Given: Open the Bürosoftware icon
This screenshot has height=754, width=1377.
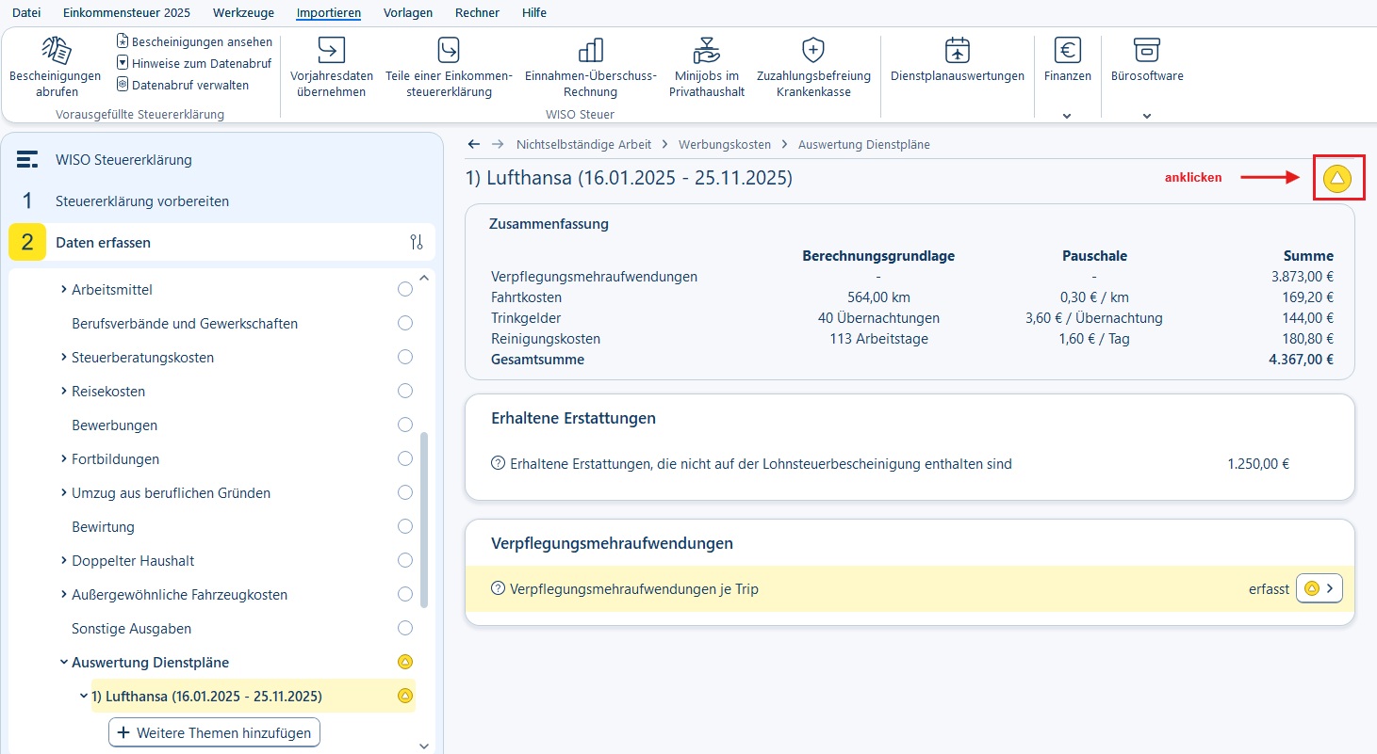Looking at the screenshot, I should coord(1147,49).
